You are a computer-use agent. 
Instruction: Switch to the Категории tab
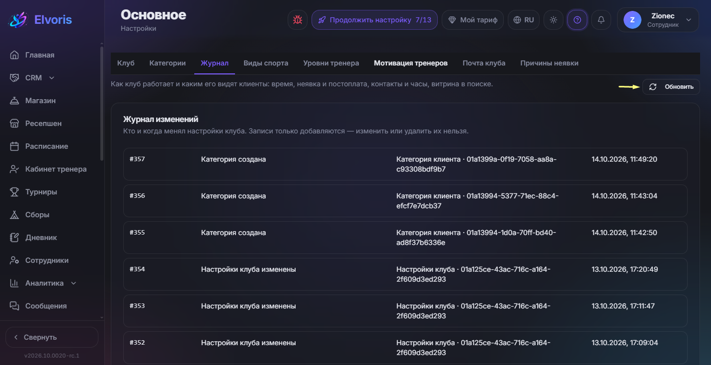pyautogui.click(x=167, y=63)
